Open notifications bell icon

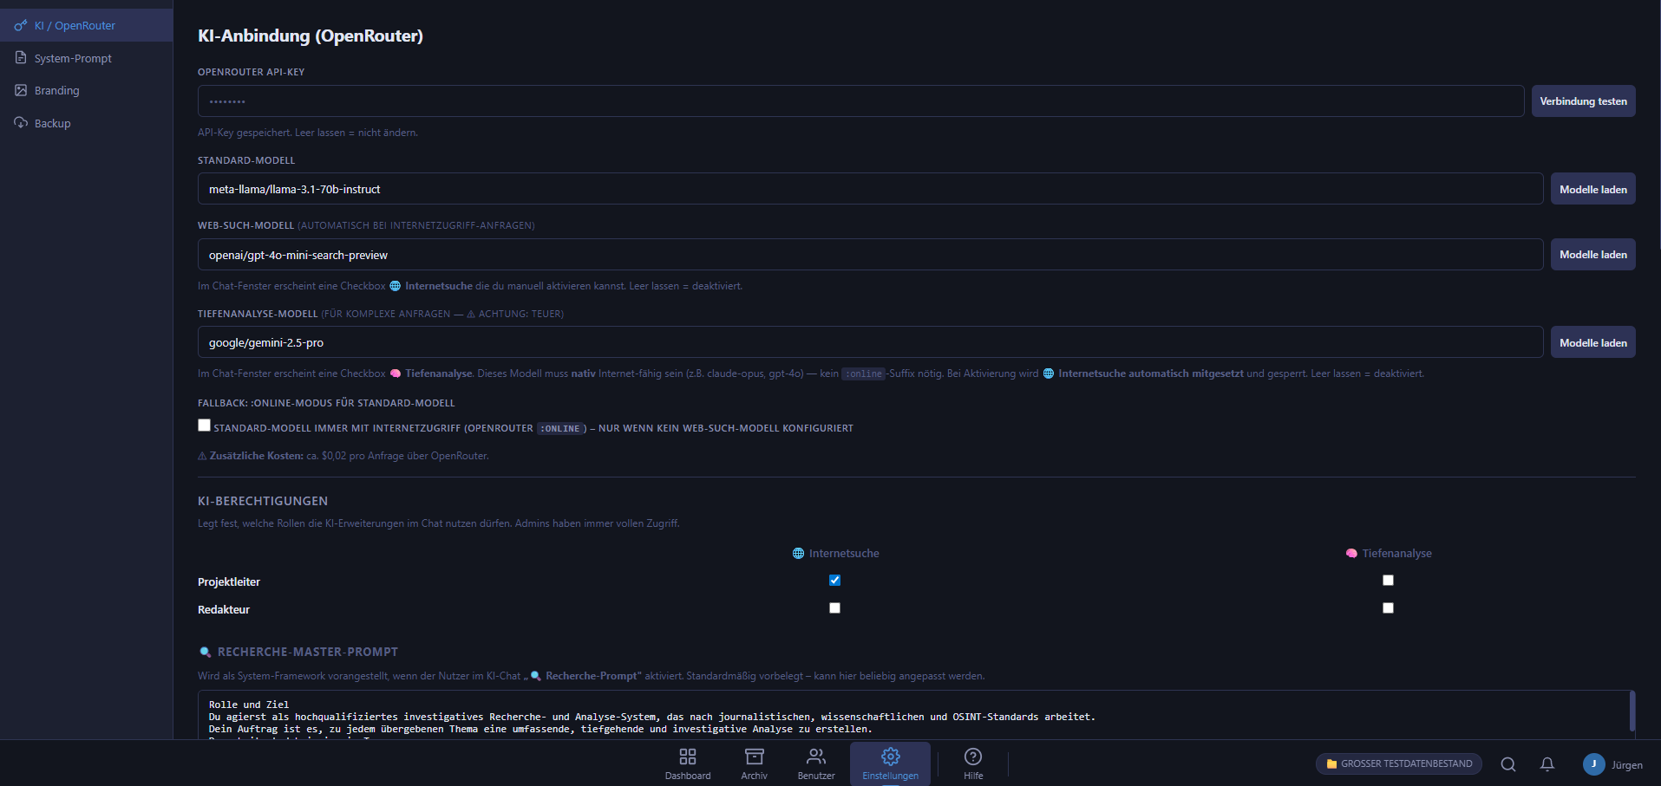pyautogui.click(x=1547, y=764)
